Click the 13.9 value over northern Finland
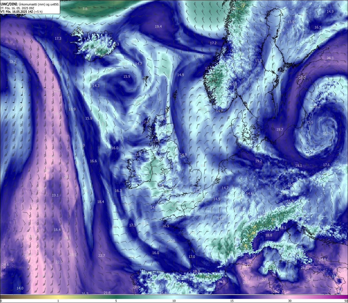 point(291,22)
